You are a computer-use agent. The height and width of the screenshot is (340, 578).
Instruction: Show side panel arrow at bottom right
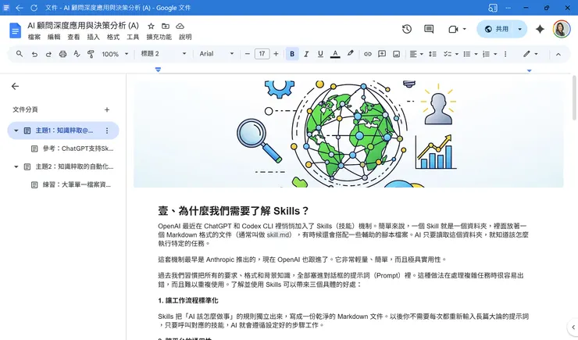pyautogui.click(x=573, y=327)
